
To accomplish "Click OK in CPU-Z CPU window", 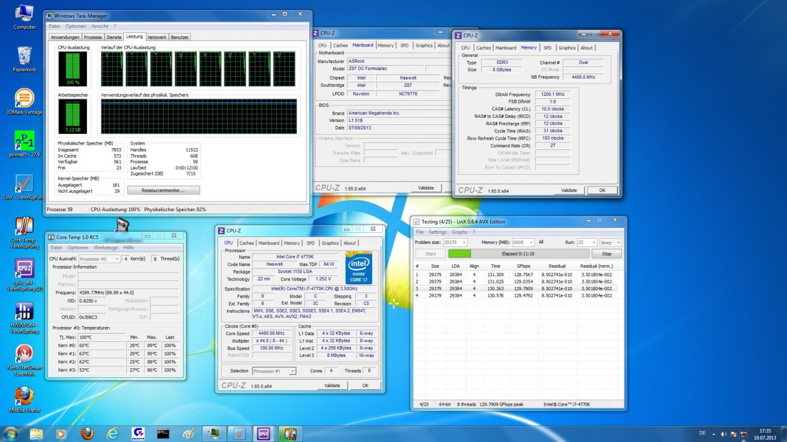I will click(x=365, y=386).
